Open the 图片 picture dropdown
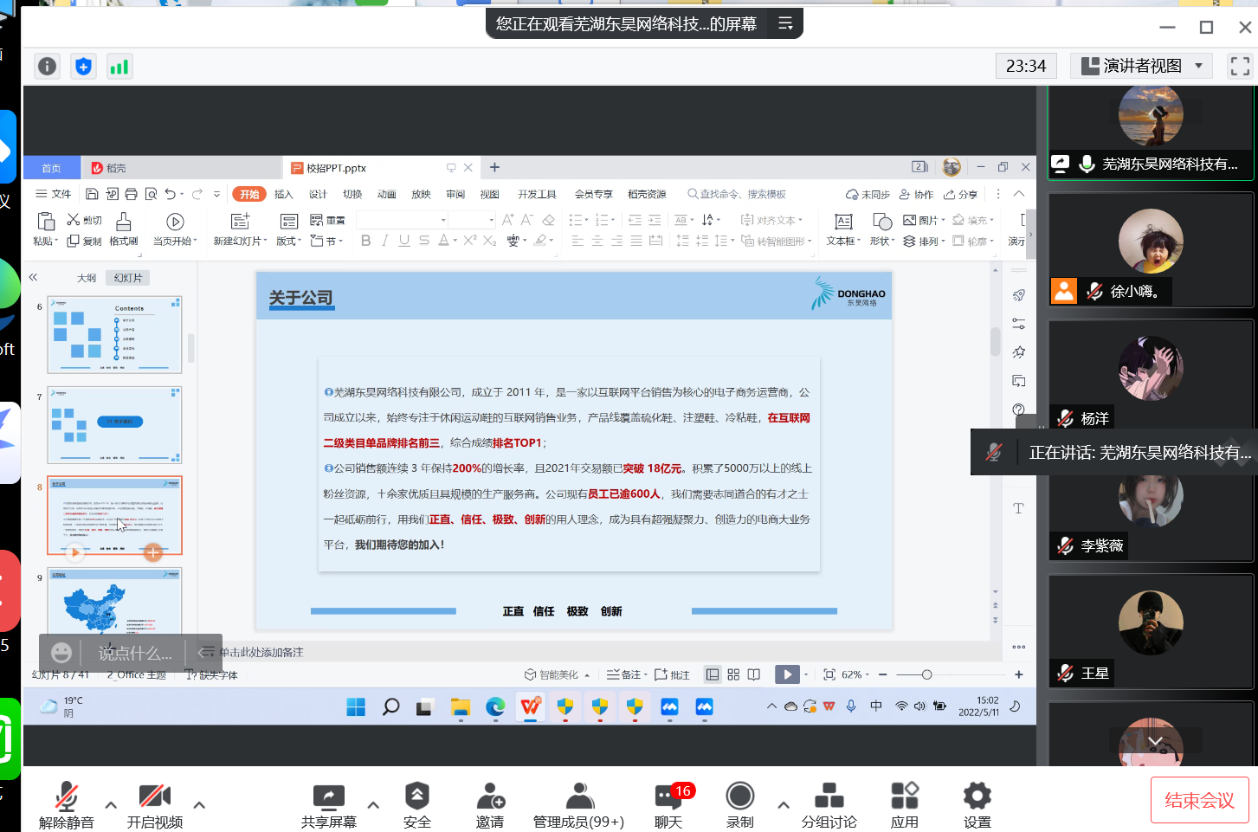Screen dimensions: 1258x832 pyautogui.click(x=924, y=220)
